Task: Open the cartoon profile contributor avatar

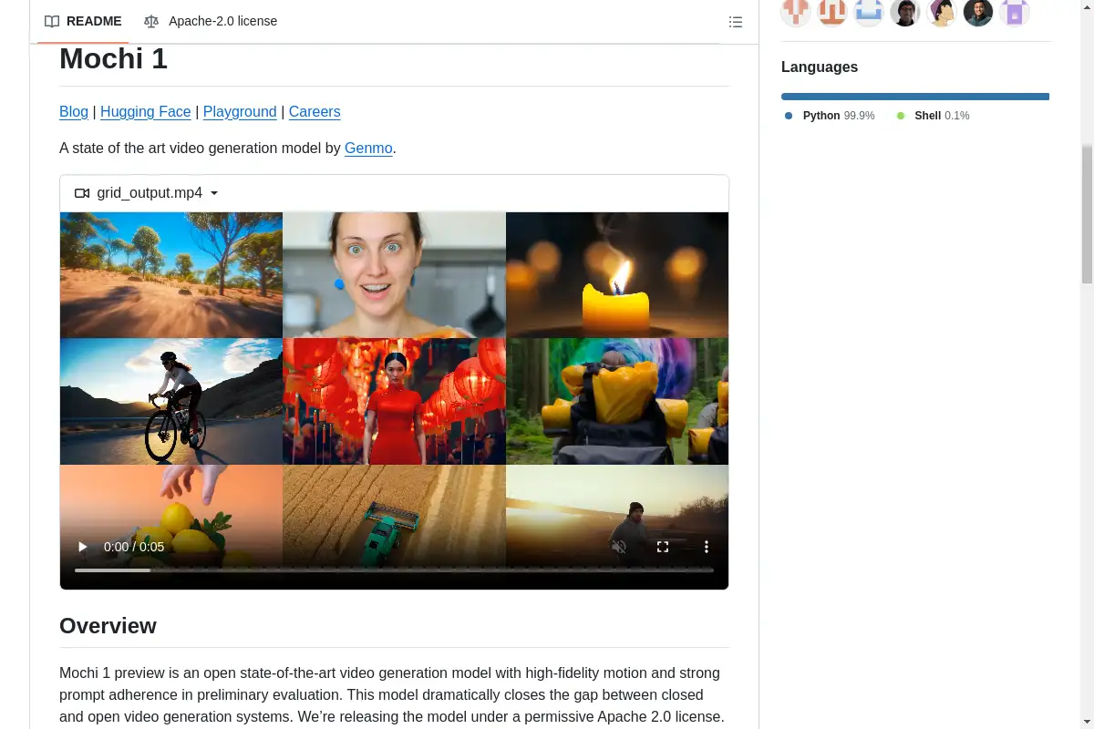Action: [941, 12]
